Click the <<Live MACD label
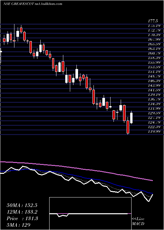The height and width of the screenshot is (230, 164). 138,221
